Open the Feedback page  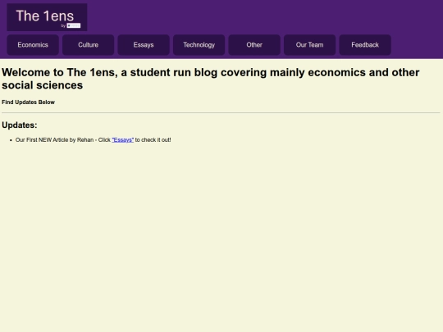pyautogui.click(x=365, y=45)
